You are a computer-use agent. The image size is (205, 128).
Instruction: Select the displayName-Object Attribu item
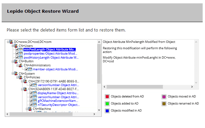pyautogui.click(x=58, y=93)
